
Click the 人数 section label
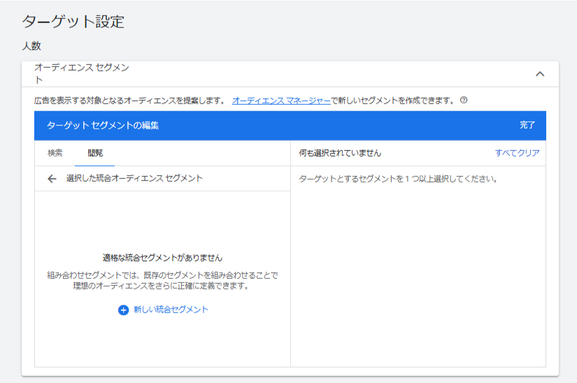pyautogui.click(x=31, y=47)
